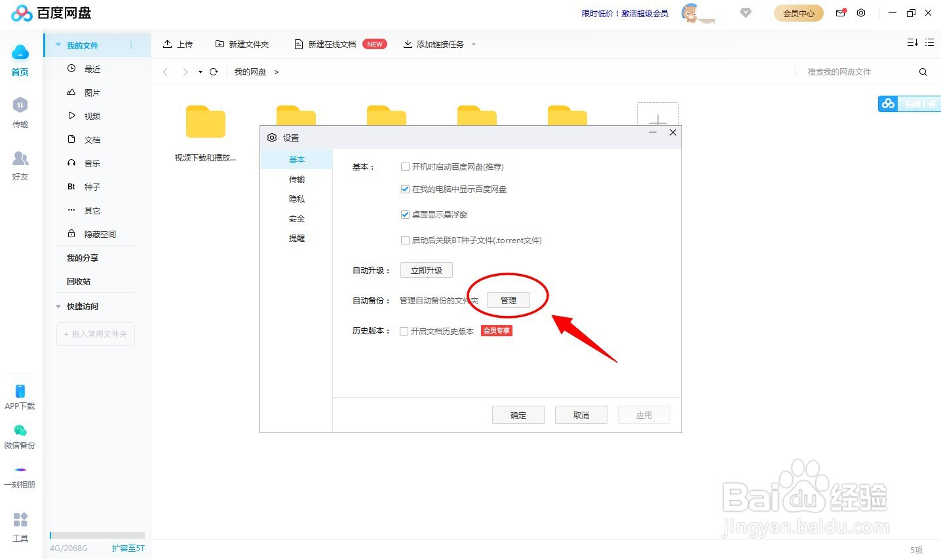Click 扩容至5T link

coord(128,548)
